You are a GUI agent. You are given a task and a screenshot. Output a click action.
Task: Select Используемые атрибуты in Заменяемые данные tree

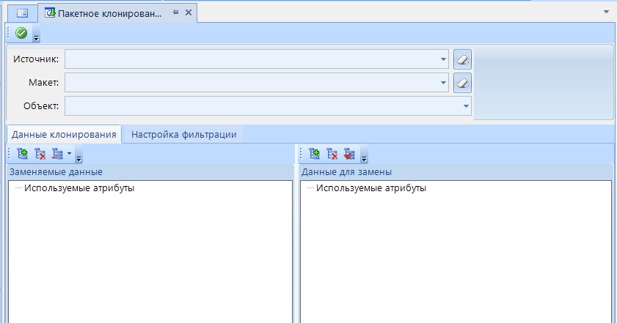[x=79, y=188]
